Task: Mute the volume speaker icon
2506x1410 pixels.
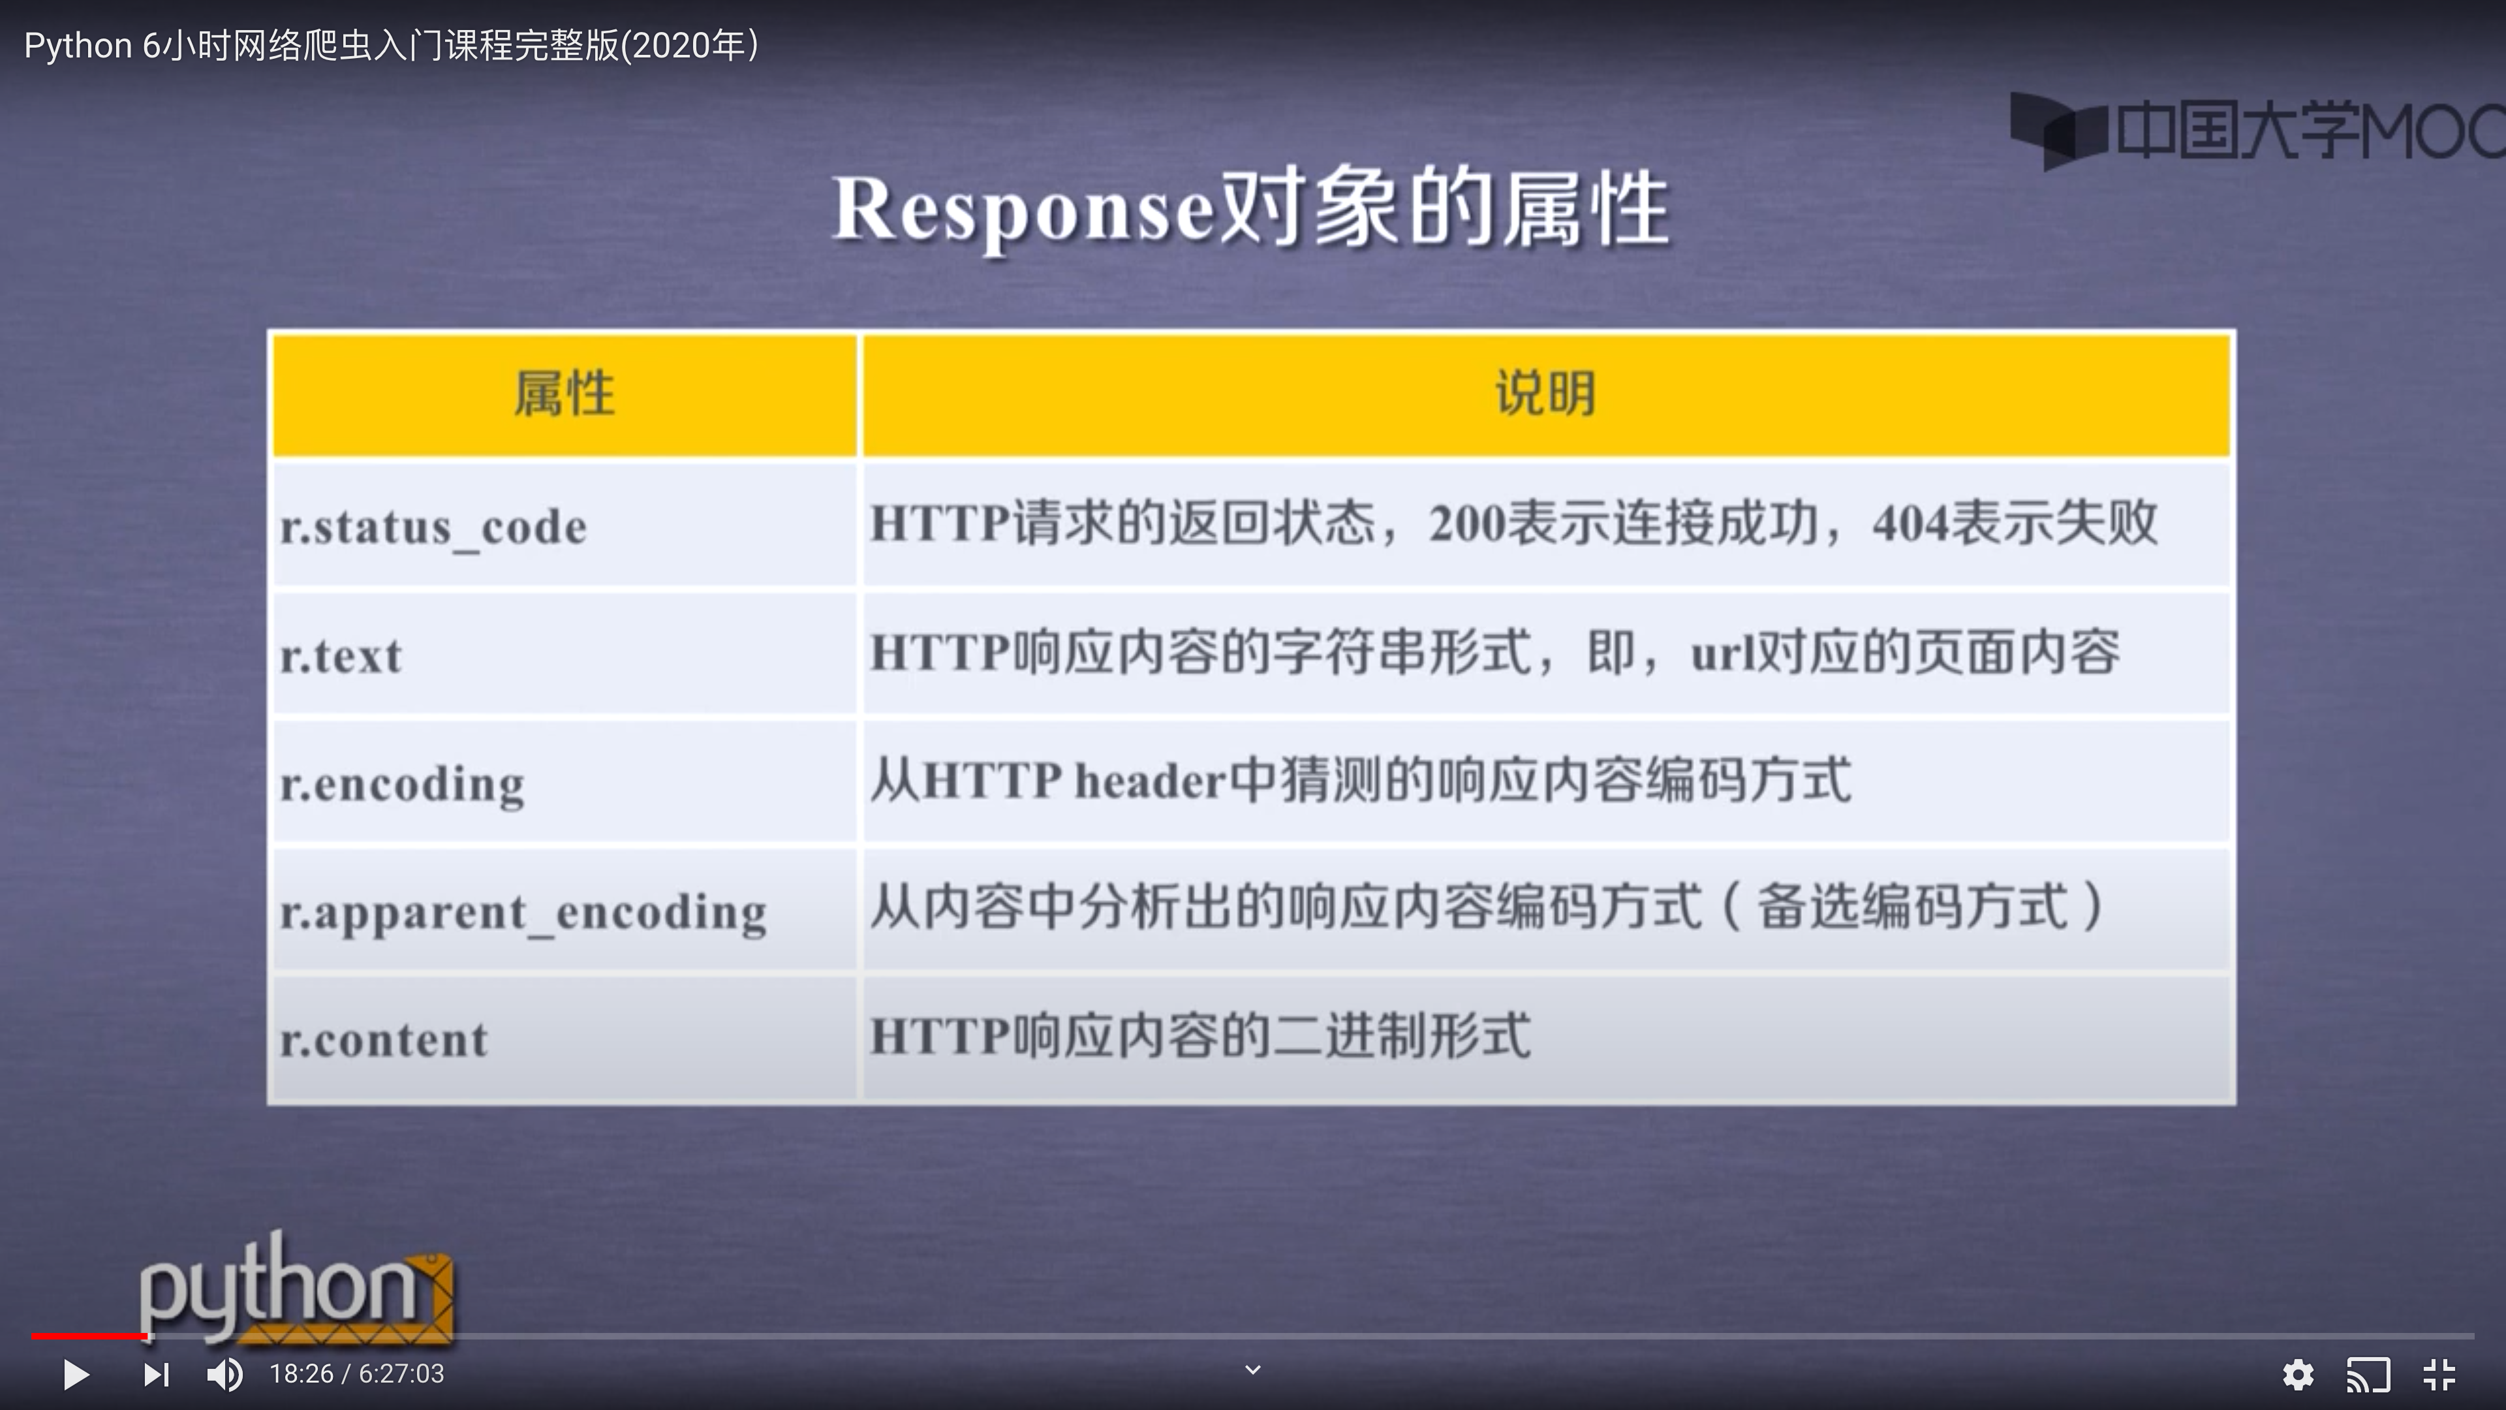Action: (224, 1374)
